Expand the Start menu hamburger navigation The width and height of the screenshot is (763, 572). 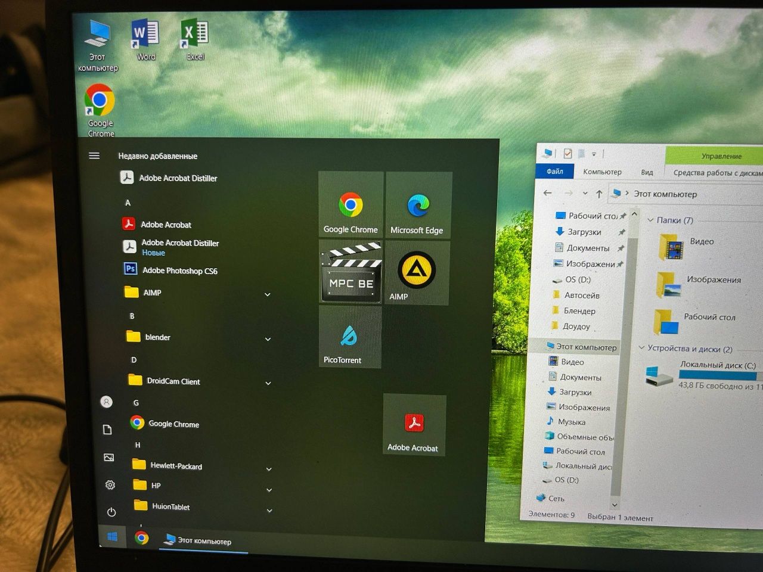point(94,156)
